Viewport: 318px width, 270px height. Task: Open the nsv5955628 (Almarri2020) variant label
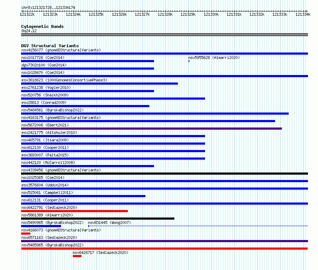(x=214, y=57)
